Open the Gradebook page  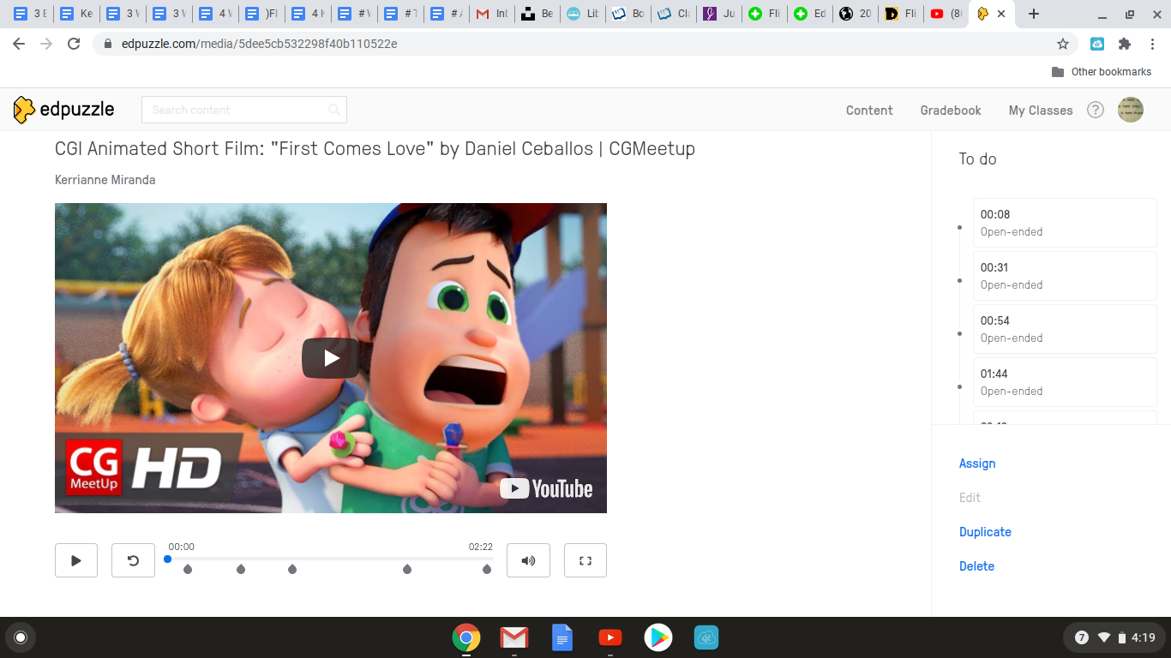tap(951, 111)
